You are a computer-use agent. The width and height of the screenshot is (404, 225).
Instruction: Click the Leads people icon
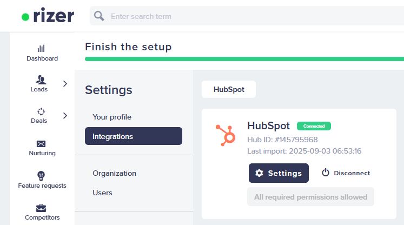tap(41, 80)
